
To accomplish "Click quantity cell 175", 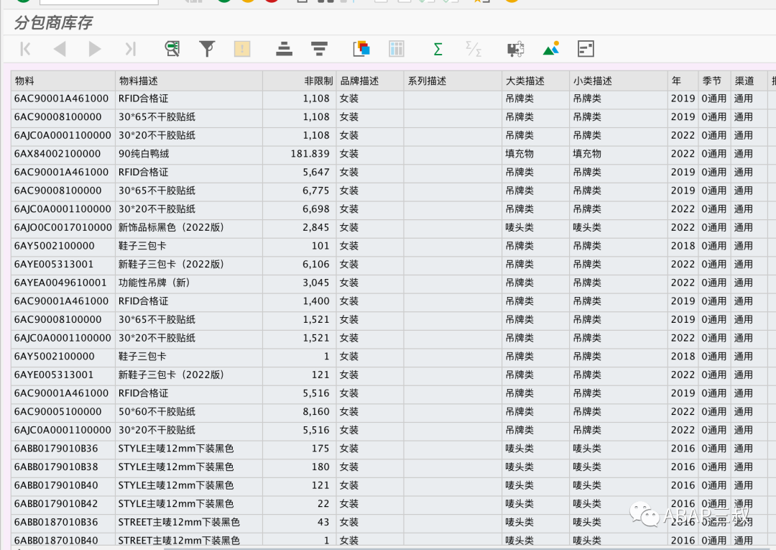I will (x=300, y=449).
